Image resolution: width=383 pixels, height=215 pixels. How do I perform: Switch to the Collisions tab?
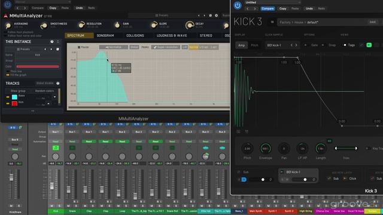tap(135, 36)
